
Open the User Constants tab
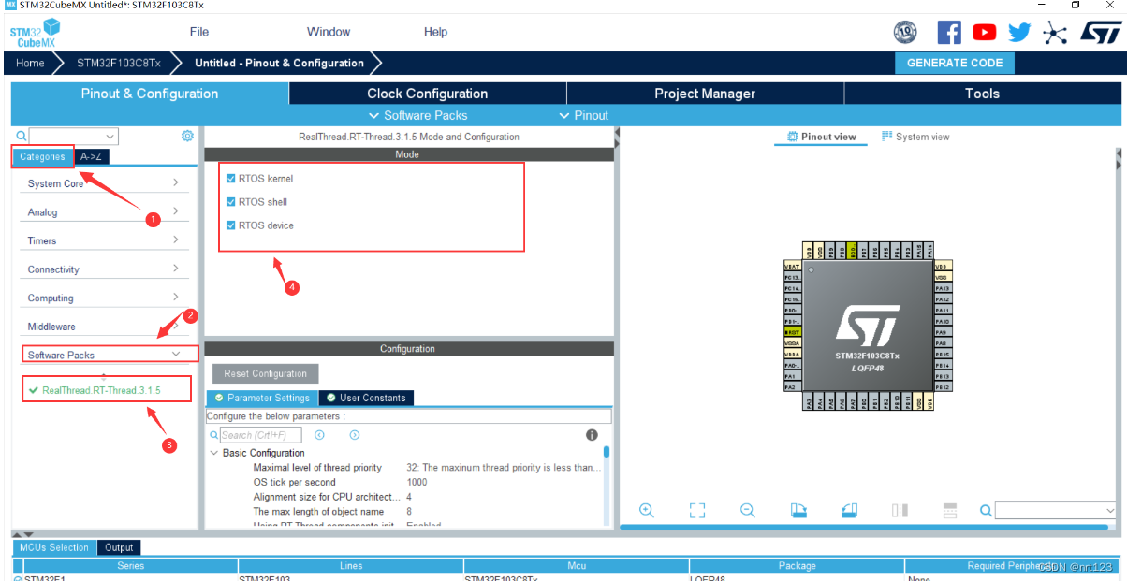366,398
